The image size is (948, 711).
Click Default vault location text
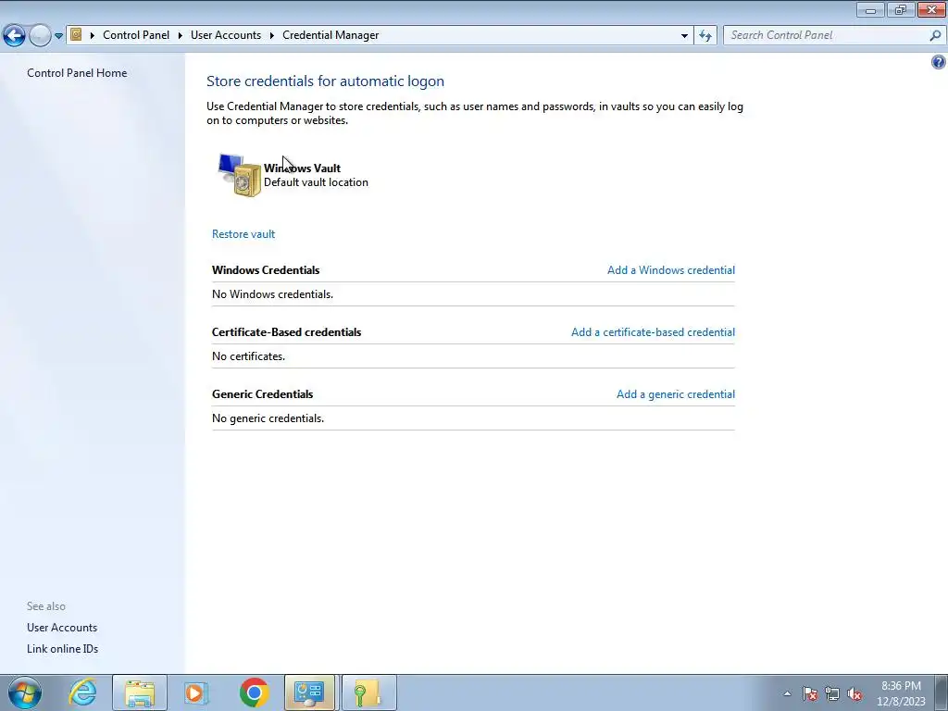[x=316, y=182]
